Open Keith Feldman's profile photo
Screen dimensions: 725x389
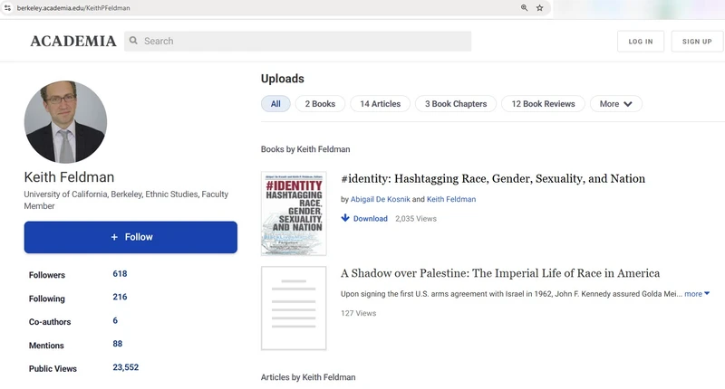[65, 122]
